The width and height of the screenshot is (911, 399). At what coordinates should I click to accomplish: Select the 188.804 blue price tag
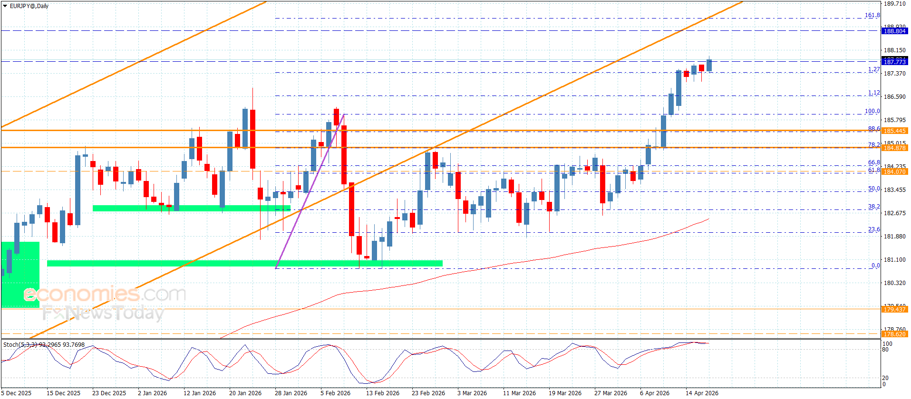click(894, 31)
